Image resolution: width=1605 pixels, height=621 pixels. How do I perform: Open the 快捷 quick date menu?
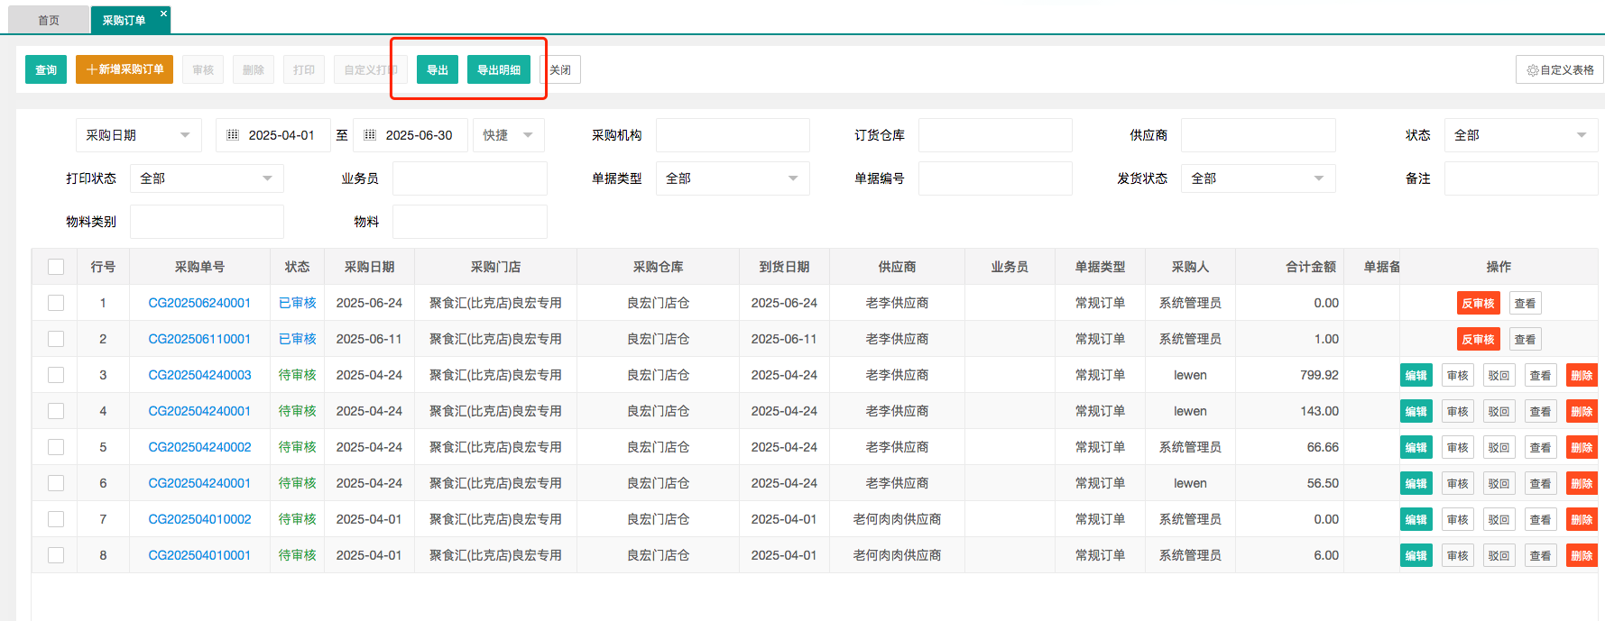coord(508,135)
